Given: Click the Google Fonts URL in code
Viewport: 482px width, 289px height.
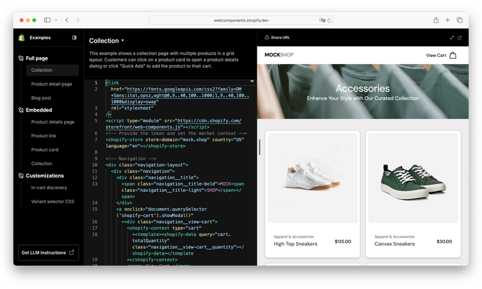Looking at the screenshot, I should (180, 95).
